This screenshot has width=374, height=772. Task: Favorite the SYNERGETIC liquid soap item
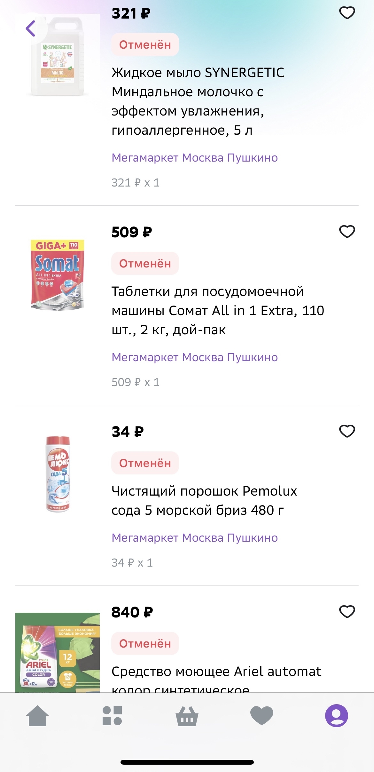click(347, 13)
